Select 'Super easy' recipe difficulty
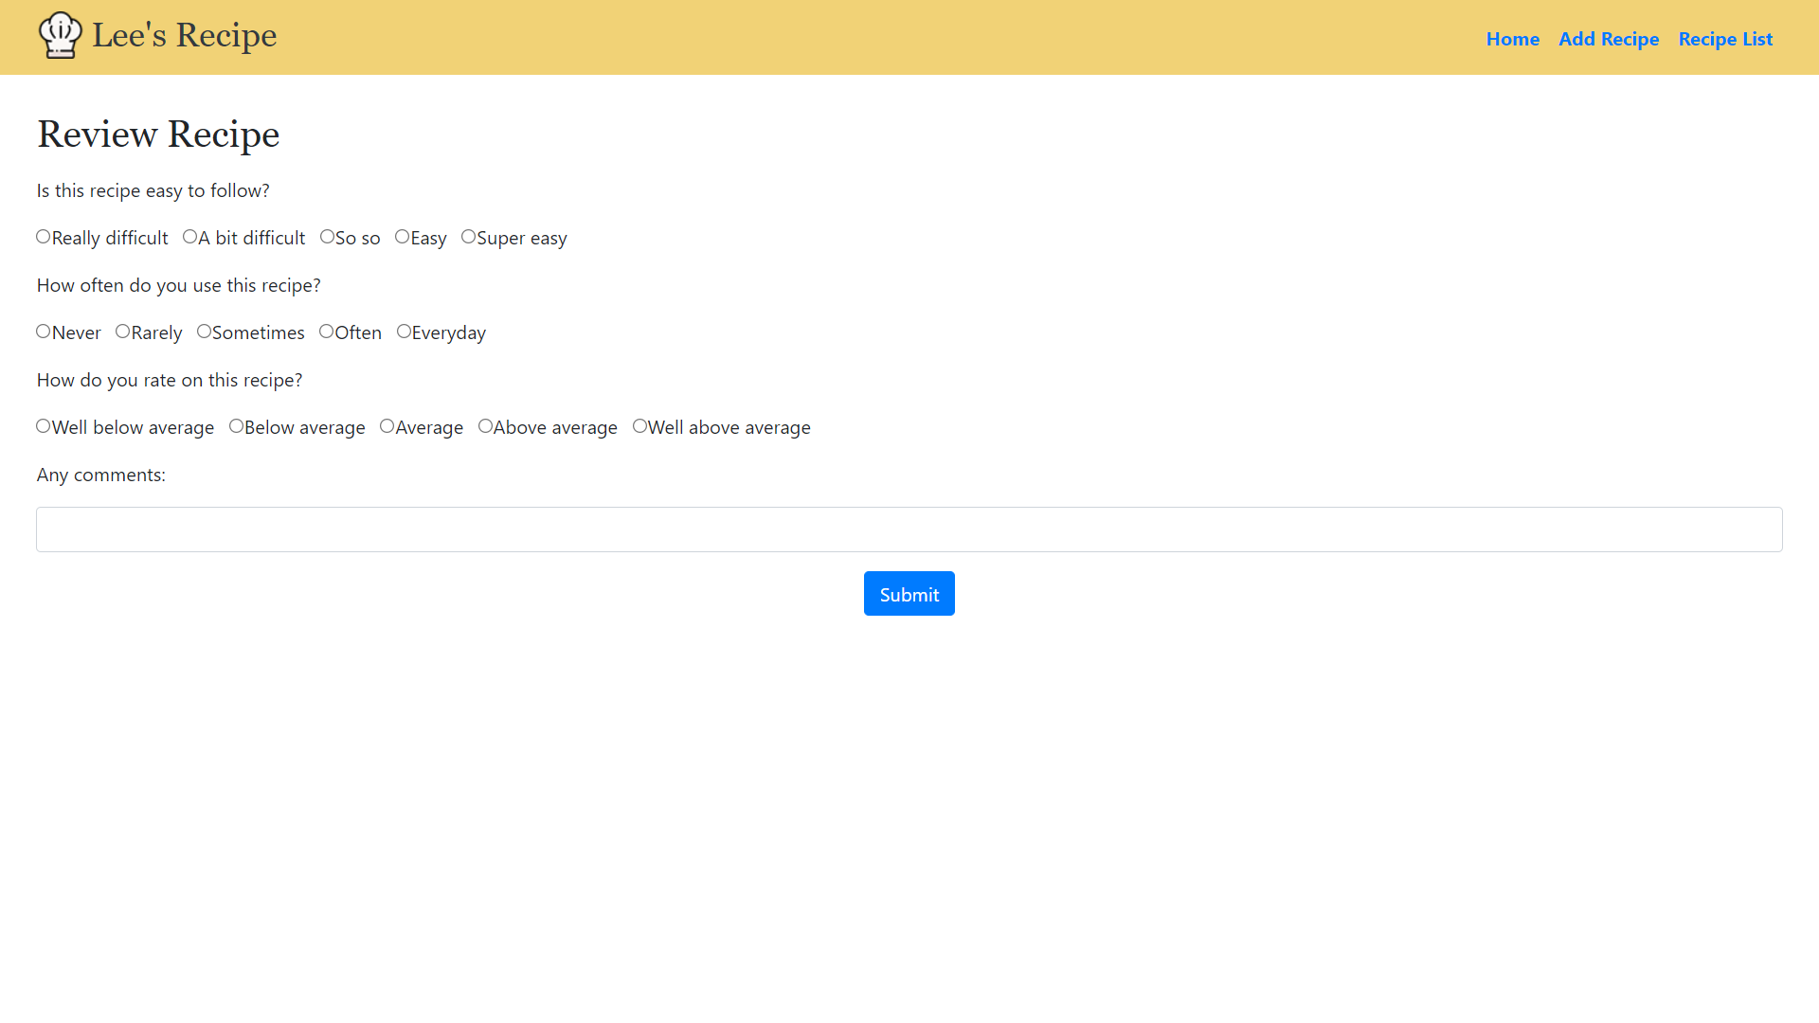 (x=469, y=236)
